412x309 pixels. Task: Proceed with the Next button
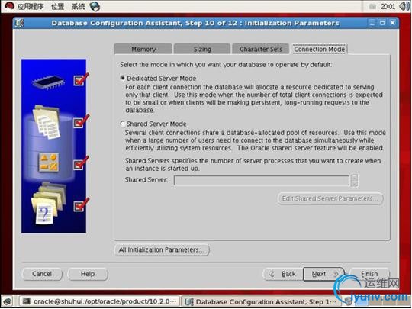tap(323, 274)
